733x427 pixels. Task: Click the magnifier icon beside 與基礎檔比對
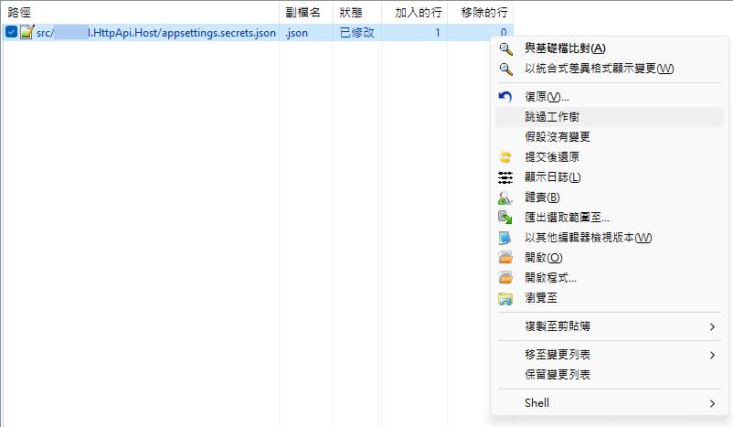505,48
